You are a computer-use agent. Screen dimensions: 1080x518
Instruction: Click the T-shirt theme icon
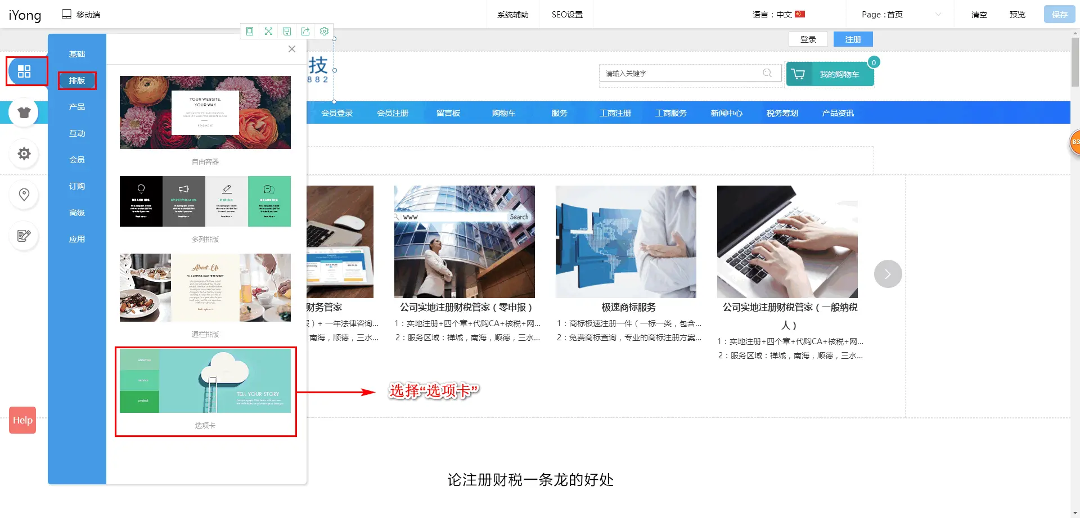(x=24, y=112)
